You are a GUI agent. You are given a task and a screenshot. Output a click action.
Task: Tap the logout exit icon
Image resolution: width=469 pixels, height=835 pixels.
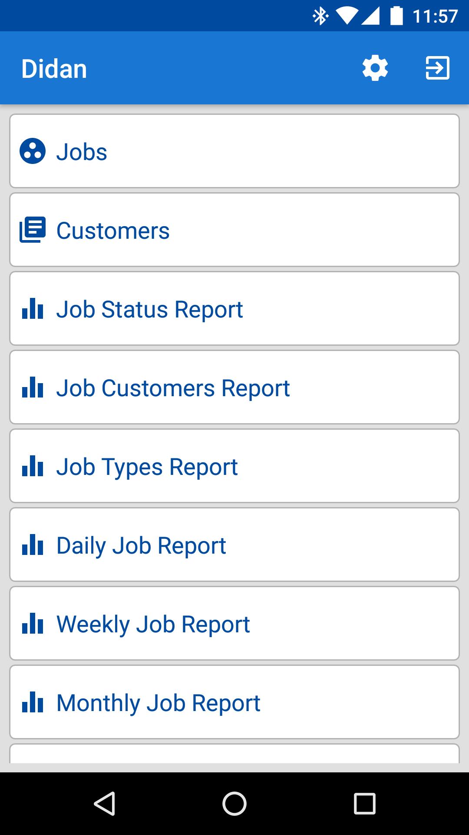point(437,68)
